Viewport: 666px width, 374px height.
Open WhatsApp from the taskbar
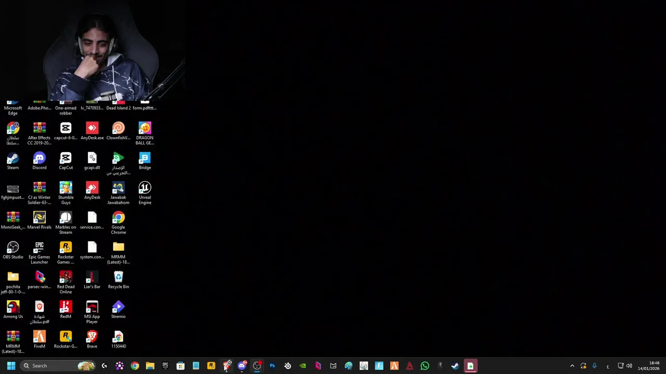tap(425, 366)
